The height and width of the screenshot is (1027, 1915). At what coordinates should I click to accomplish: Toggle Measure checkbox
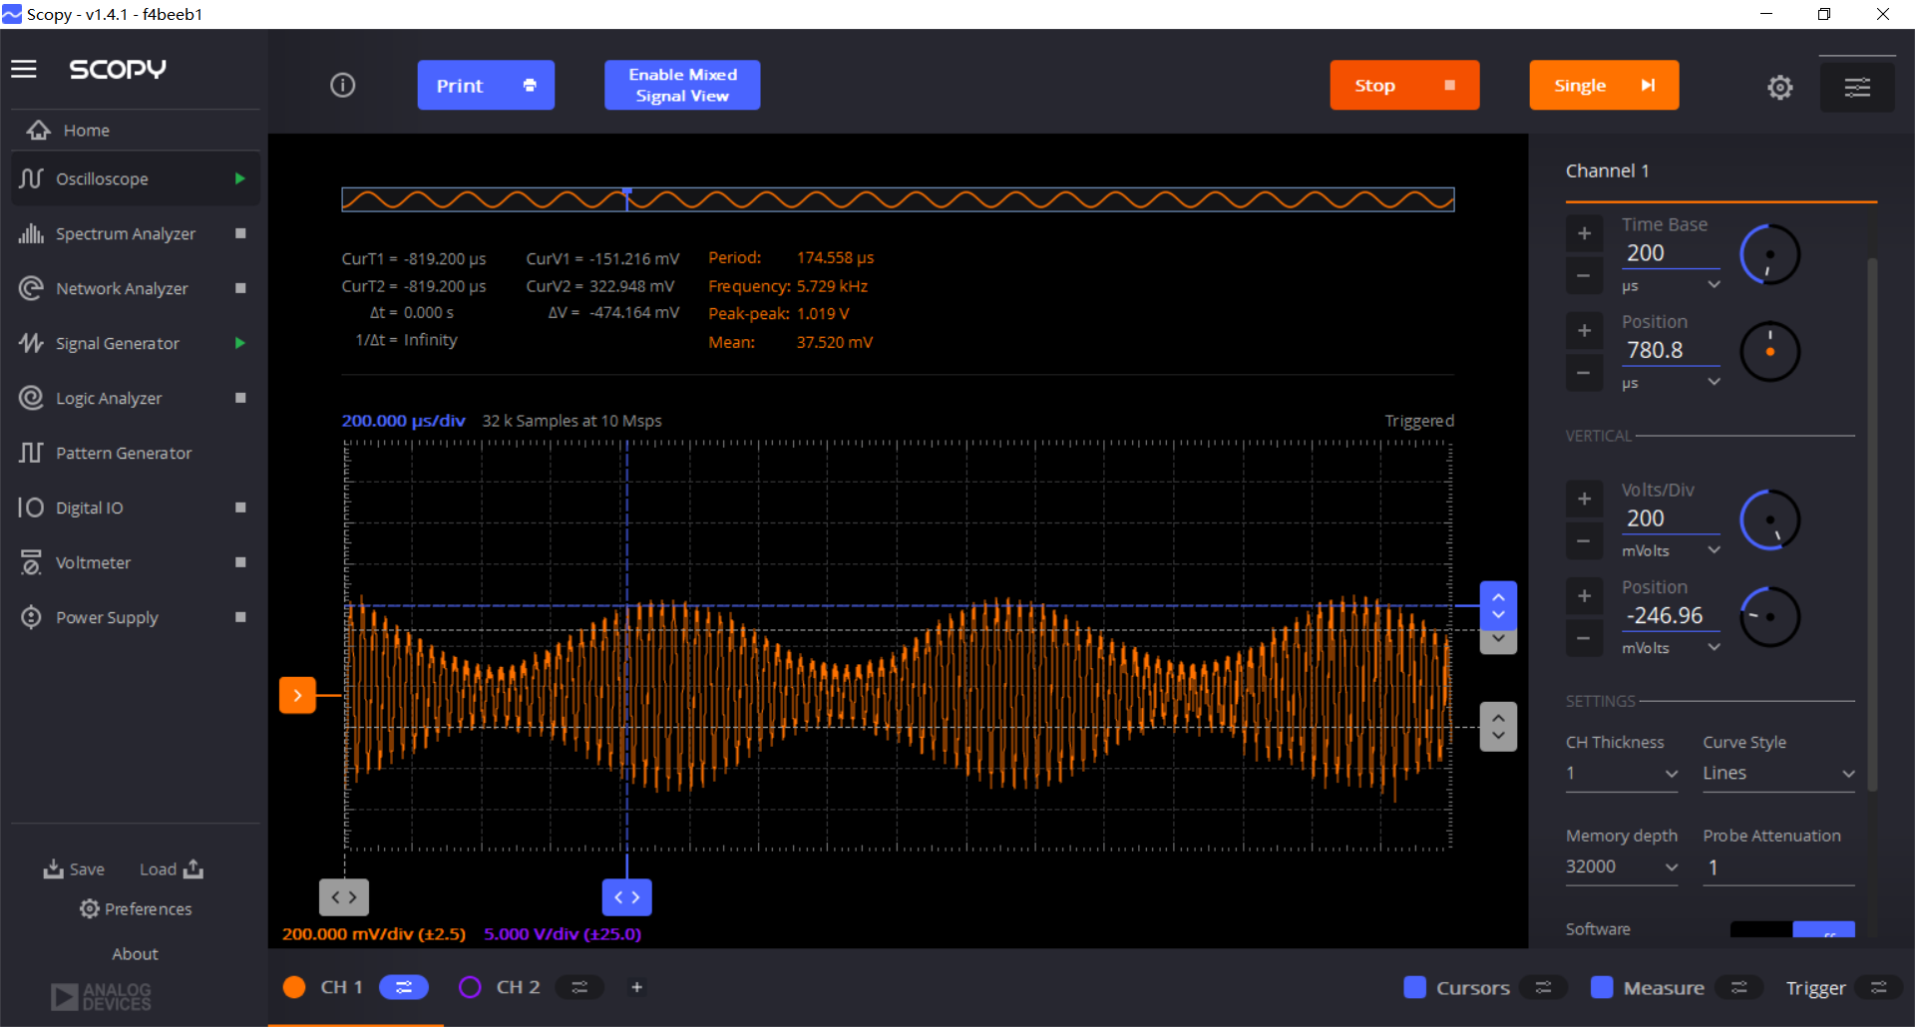tap(1602, 987)
